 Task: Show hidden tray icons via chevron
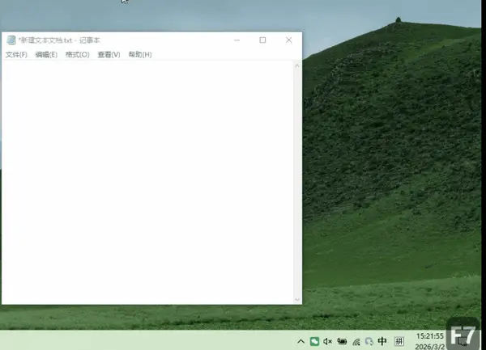(301, 342)
